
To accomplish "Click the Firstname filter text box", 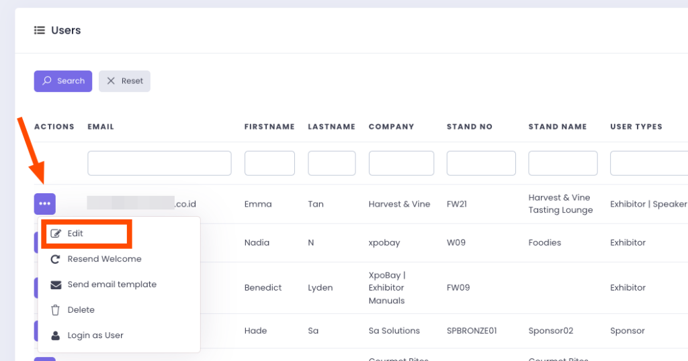I will tap(269, 163).
